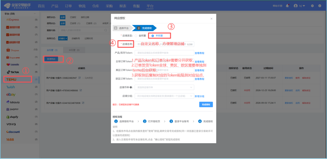Open the 店铺币种 dropdown
327x159 pixels.
point(164,87)
